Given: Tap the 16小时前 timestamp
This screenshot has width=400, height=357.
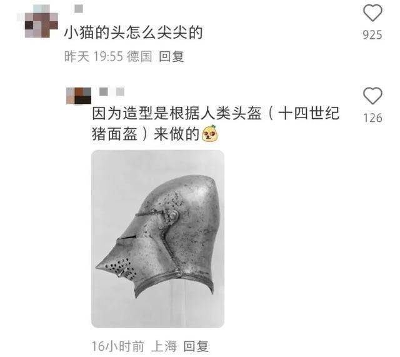Looking at the screenshot, I should pos(117,346).
